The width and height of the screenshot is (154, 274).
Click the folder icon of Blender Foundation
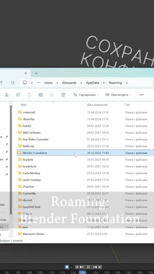click(x=20, y=153)
